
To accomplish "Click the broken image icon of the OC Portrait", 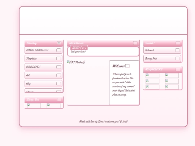I will click(68, 62).
